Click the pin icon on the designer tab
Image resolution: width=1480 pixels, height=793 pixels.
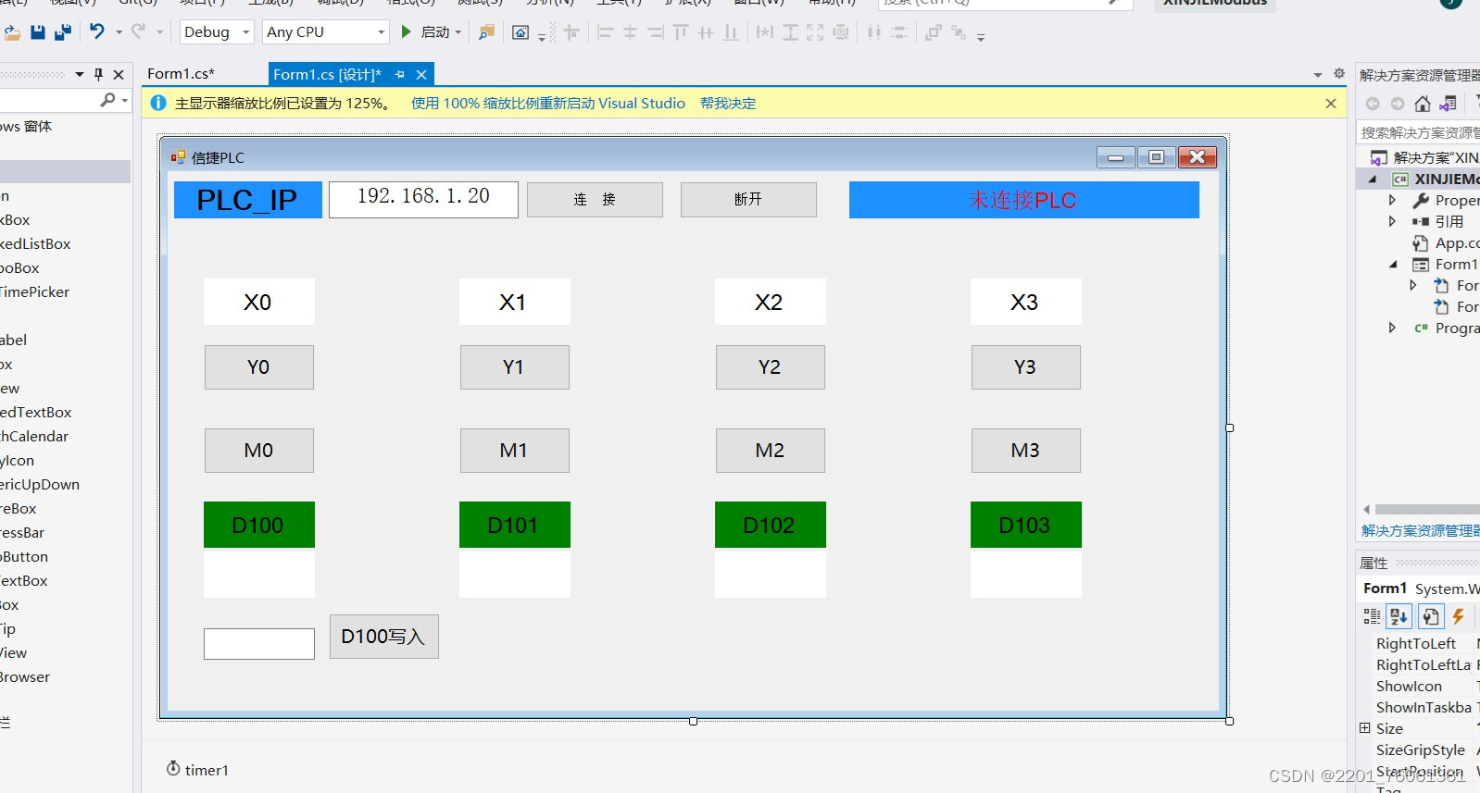coord(399,74)
